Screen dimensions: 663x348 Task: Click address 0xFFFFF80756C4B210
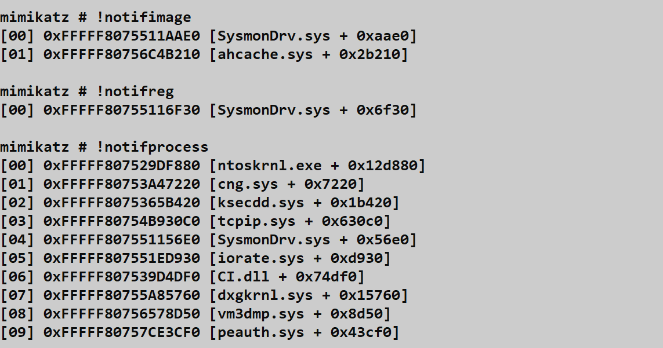pyautogui.click(x=122, y=54)
